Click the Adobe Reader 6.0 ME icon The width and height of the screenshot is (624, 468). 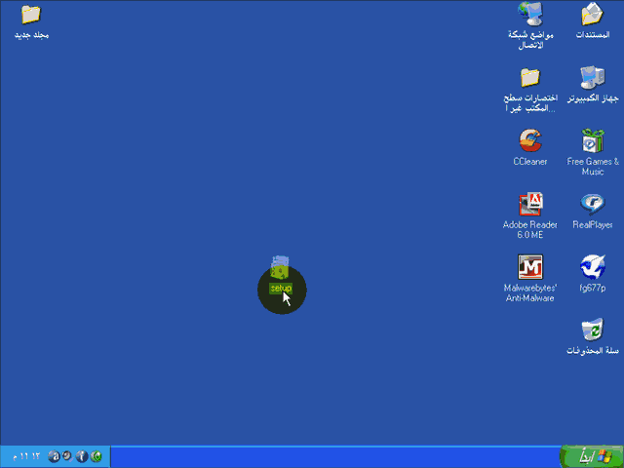tap(530, 205)
